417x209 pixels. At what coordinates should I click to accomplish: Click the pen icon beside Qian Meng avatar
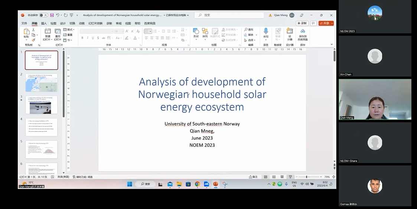302,15
